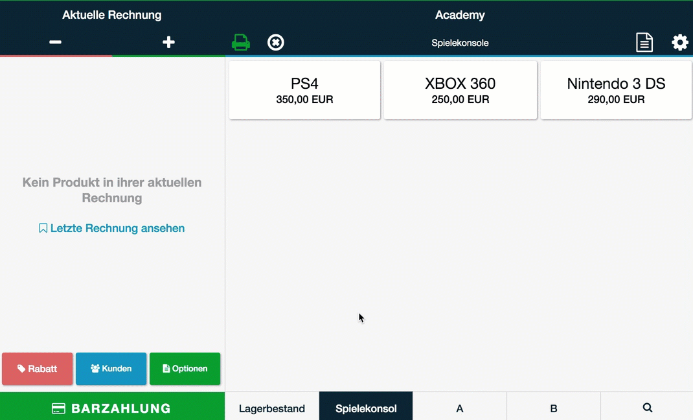Open settings with the gear icon

coord(680,42)
